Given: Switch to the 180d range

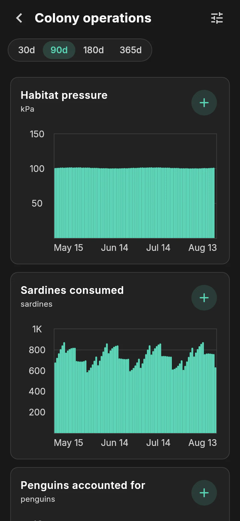Looking at the screenshot, I should [x=93, y=50].
